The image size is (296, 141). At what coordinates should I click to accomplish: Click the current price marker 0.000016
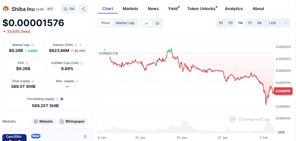[x=284, y=91]
